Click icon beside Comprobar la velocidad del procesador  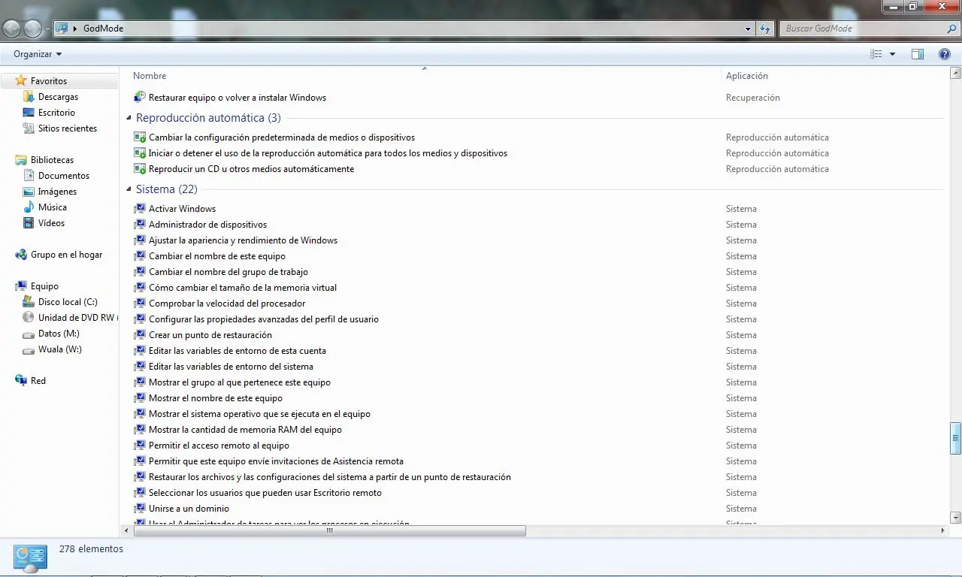click(x=140, y=304)
